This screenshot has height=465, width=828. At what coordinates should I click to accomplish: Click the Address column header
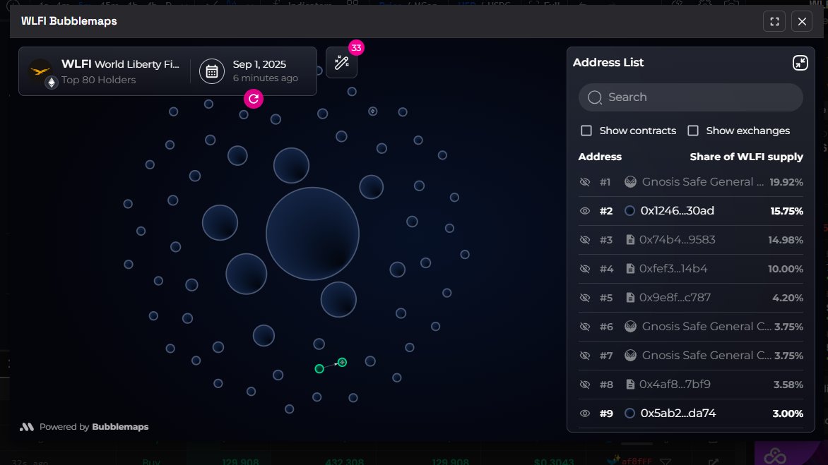pyautogui.click(x=600, y=157)
